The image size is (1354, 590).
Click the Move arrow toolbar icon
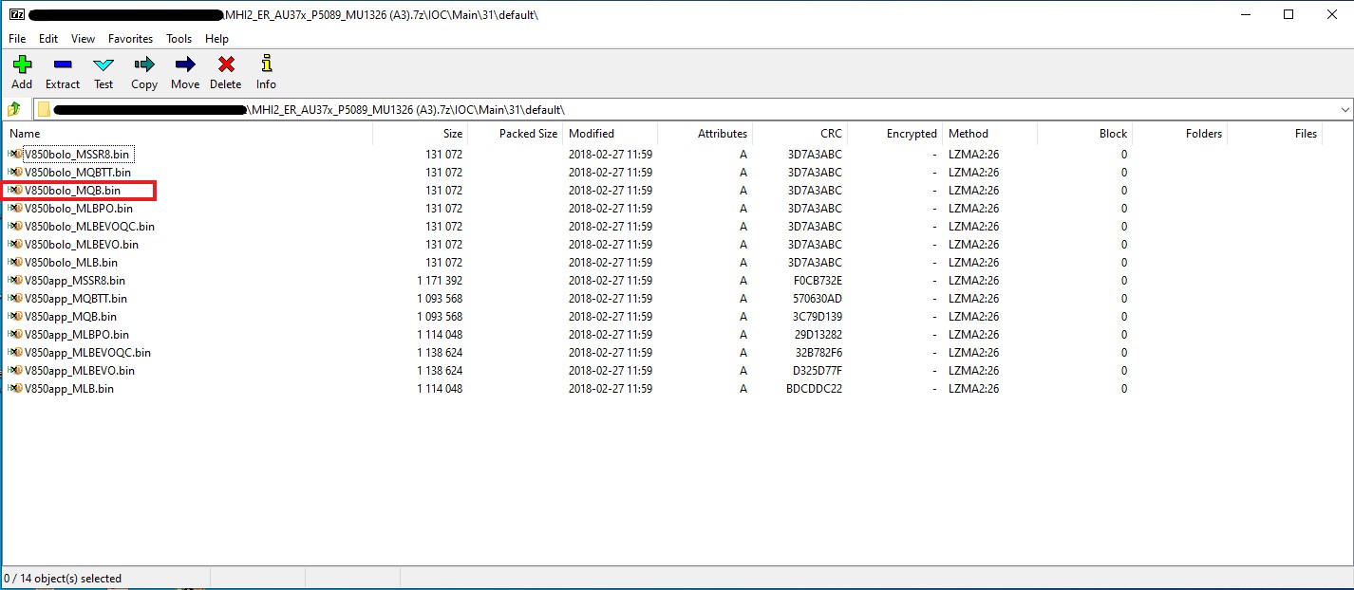point(185,65)
